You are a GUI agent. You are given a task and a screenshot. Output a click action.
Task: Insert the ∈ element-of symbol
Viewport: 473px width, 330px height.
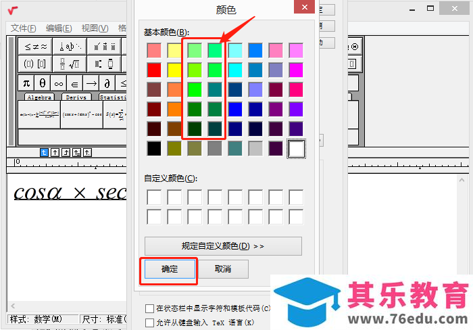[75, 82]
